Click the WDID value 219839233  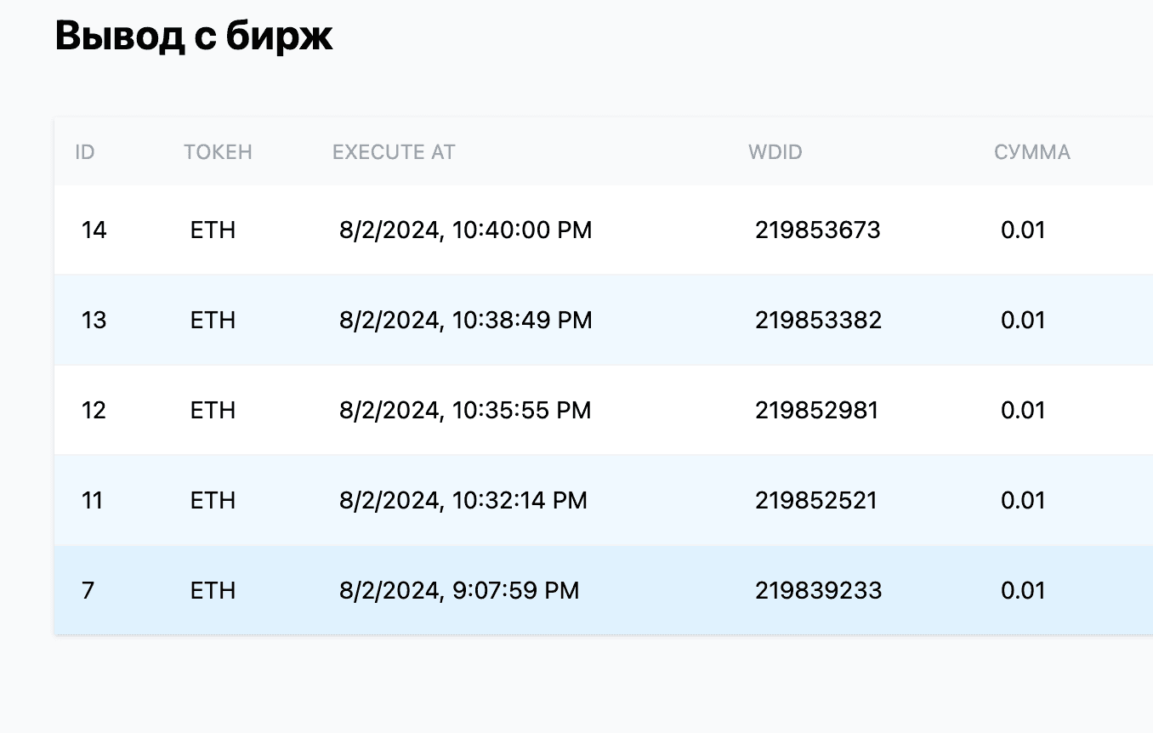coord(817,590)
